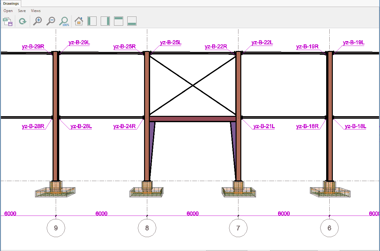
Task: Select the bottom view icon
Action: [x=132, y=21]
